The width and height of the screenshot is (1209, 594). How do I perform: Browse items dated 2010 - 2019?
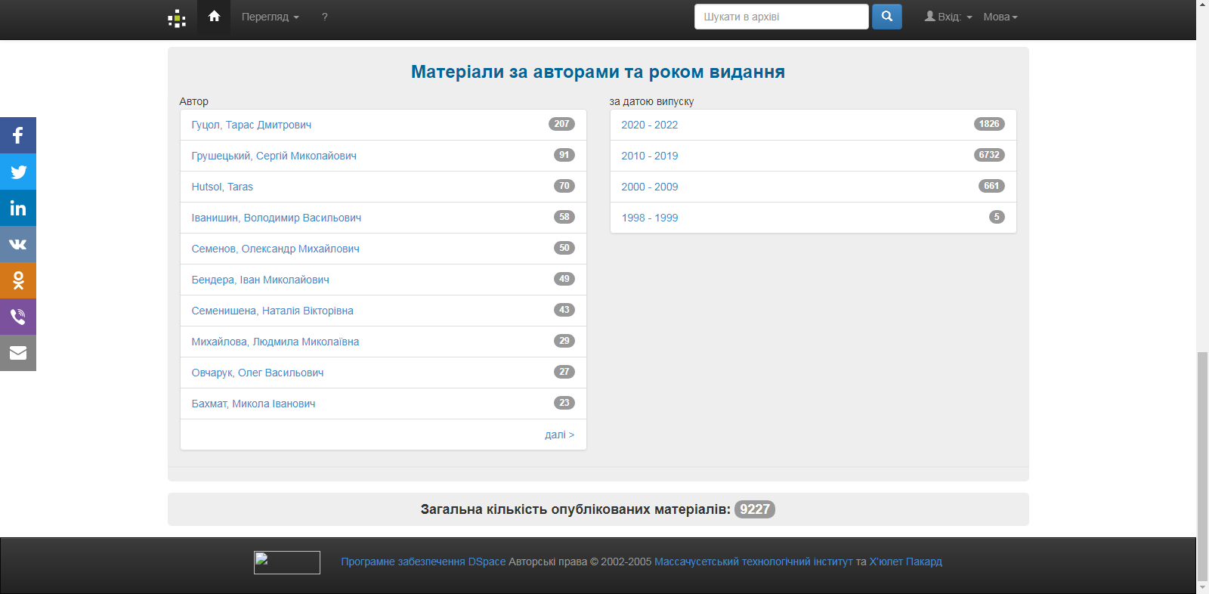coord(650,156)
